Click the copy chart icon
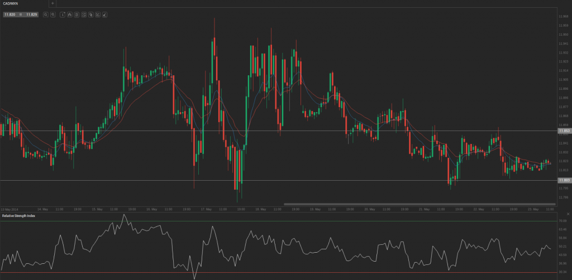This screenshot has height=280, width=572. (91, 15)
